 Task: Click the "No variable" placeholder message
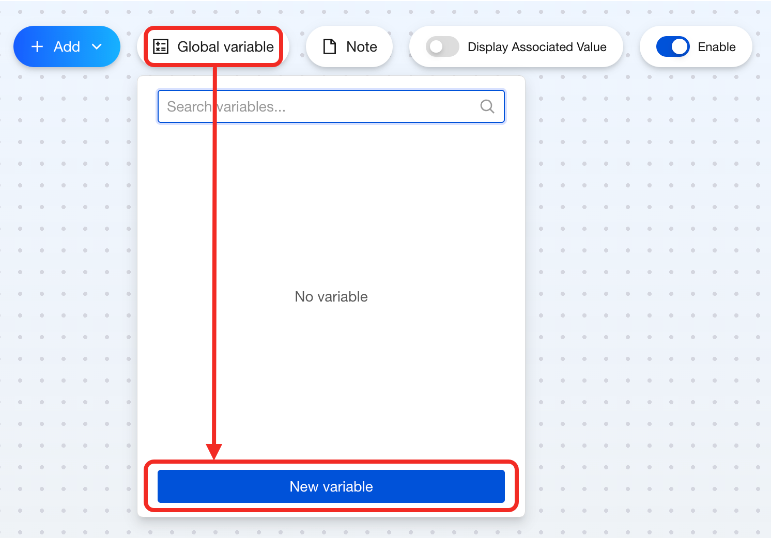coord(331,297)
